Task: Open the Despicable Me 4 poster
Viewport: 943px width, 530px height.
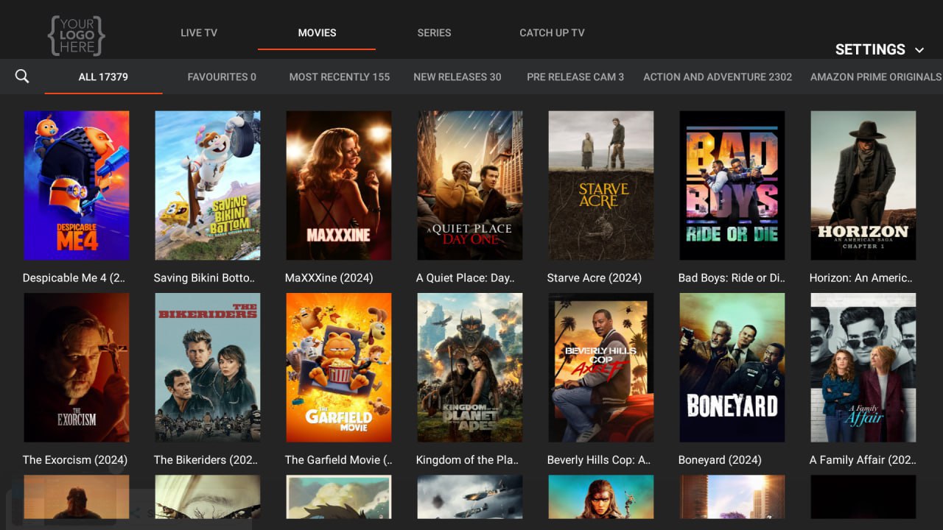Action: (x=77, y=185)
